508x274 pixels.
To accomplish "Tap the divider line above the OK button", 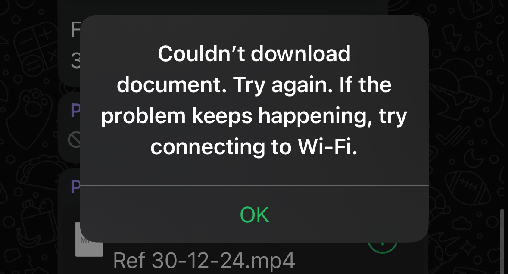I will 254,186.
